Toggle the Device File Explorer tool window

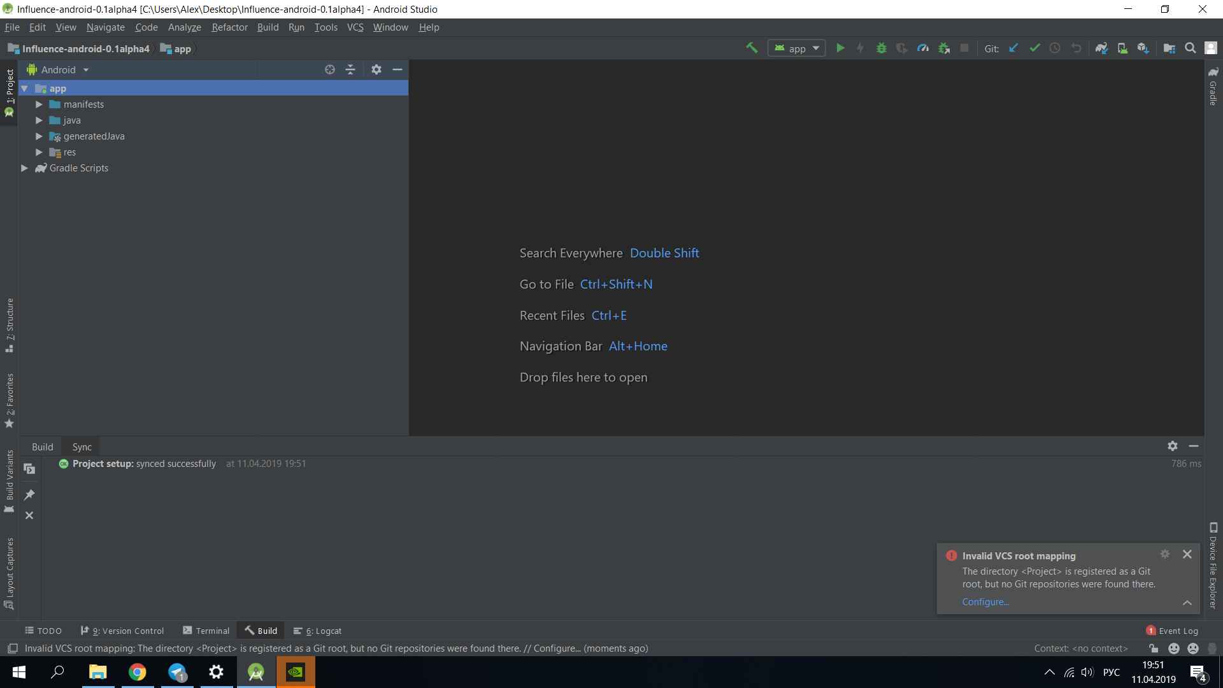1213,566
